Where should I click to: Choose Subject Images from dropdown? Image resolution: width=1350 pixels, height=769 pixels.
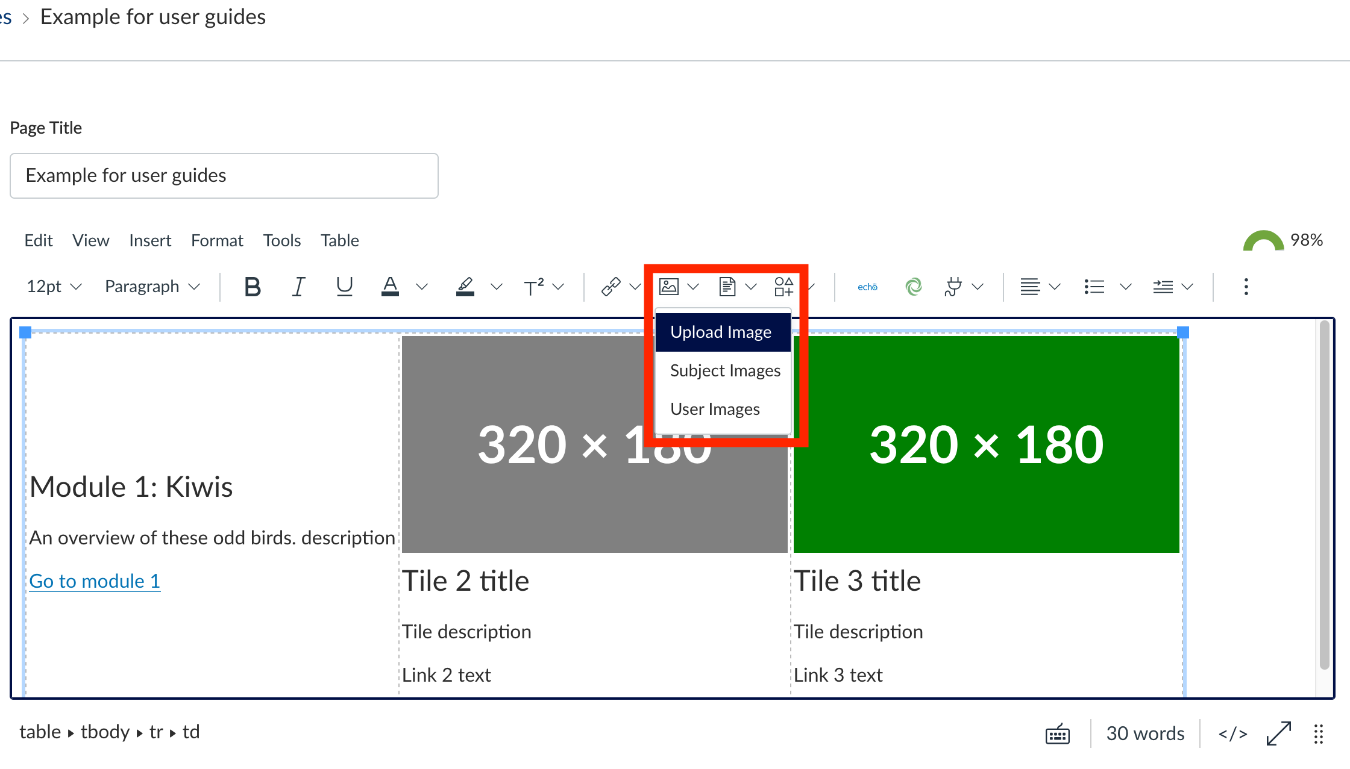click(x=723, y=370)
